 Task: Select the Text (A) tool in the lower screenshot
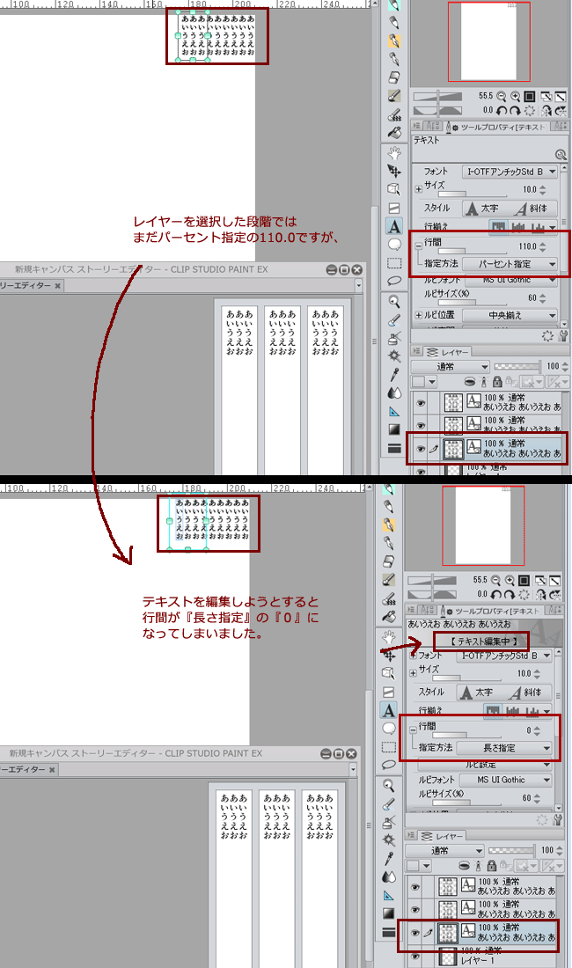(389, 710)
